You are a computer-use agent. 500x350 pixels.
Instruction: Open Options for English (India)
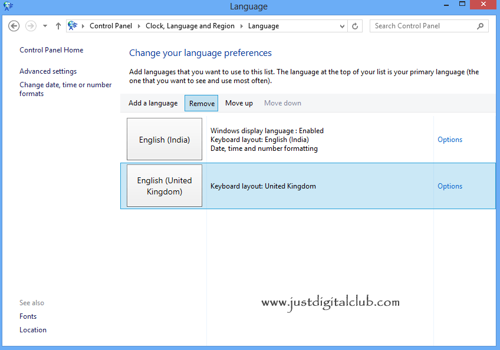tap(450, 140)
